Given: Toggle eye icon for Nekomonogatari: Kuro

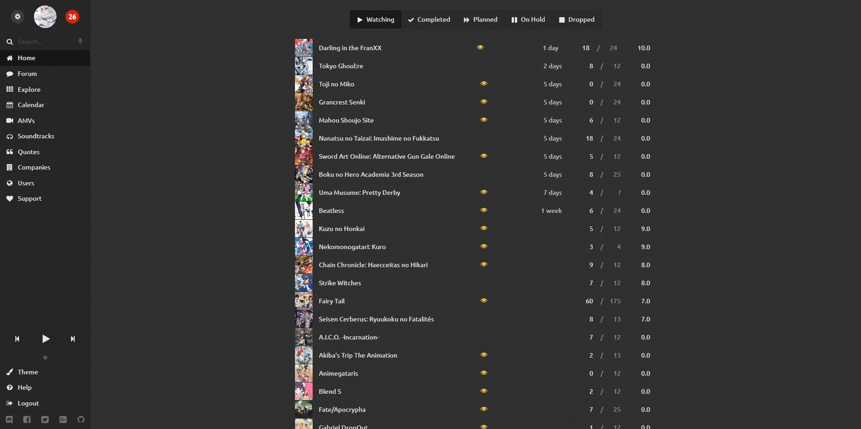Looking at the screenshot, I should (x=484, y=246).
